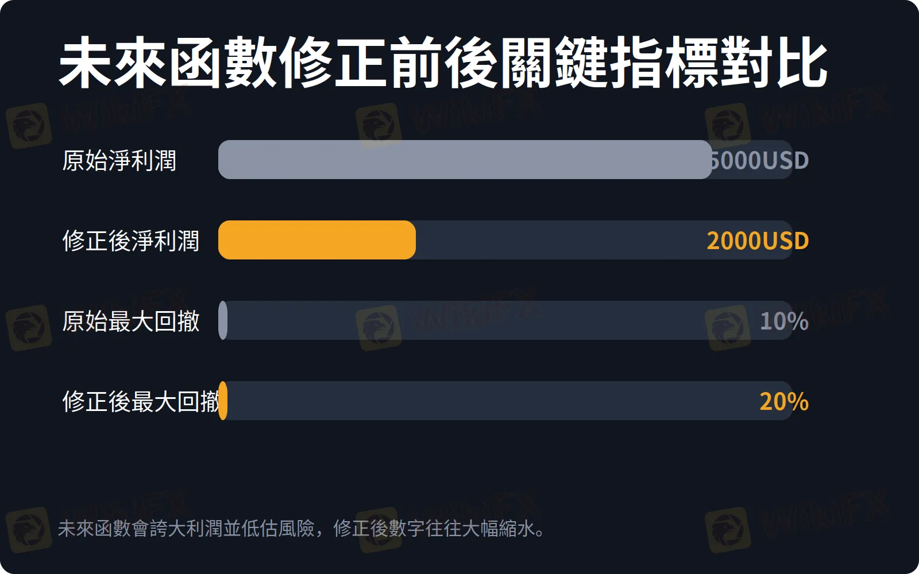Click the title 未來函數修正前後關鍵指標對比
This screenshot has height=574, width=919.
[443, 63]
